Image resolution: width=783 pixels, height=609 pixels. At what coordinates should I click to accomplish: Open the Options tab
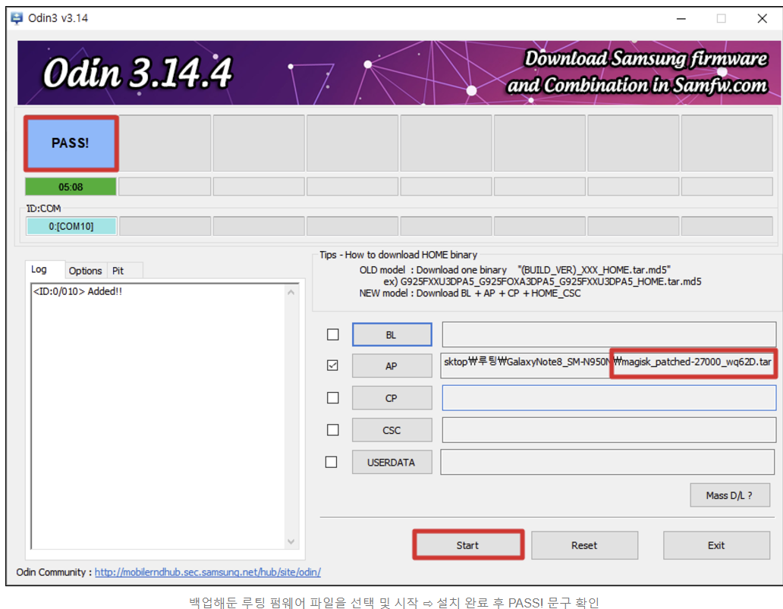pos(86,271)
